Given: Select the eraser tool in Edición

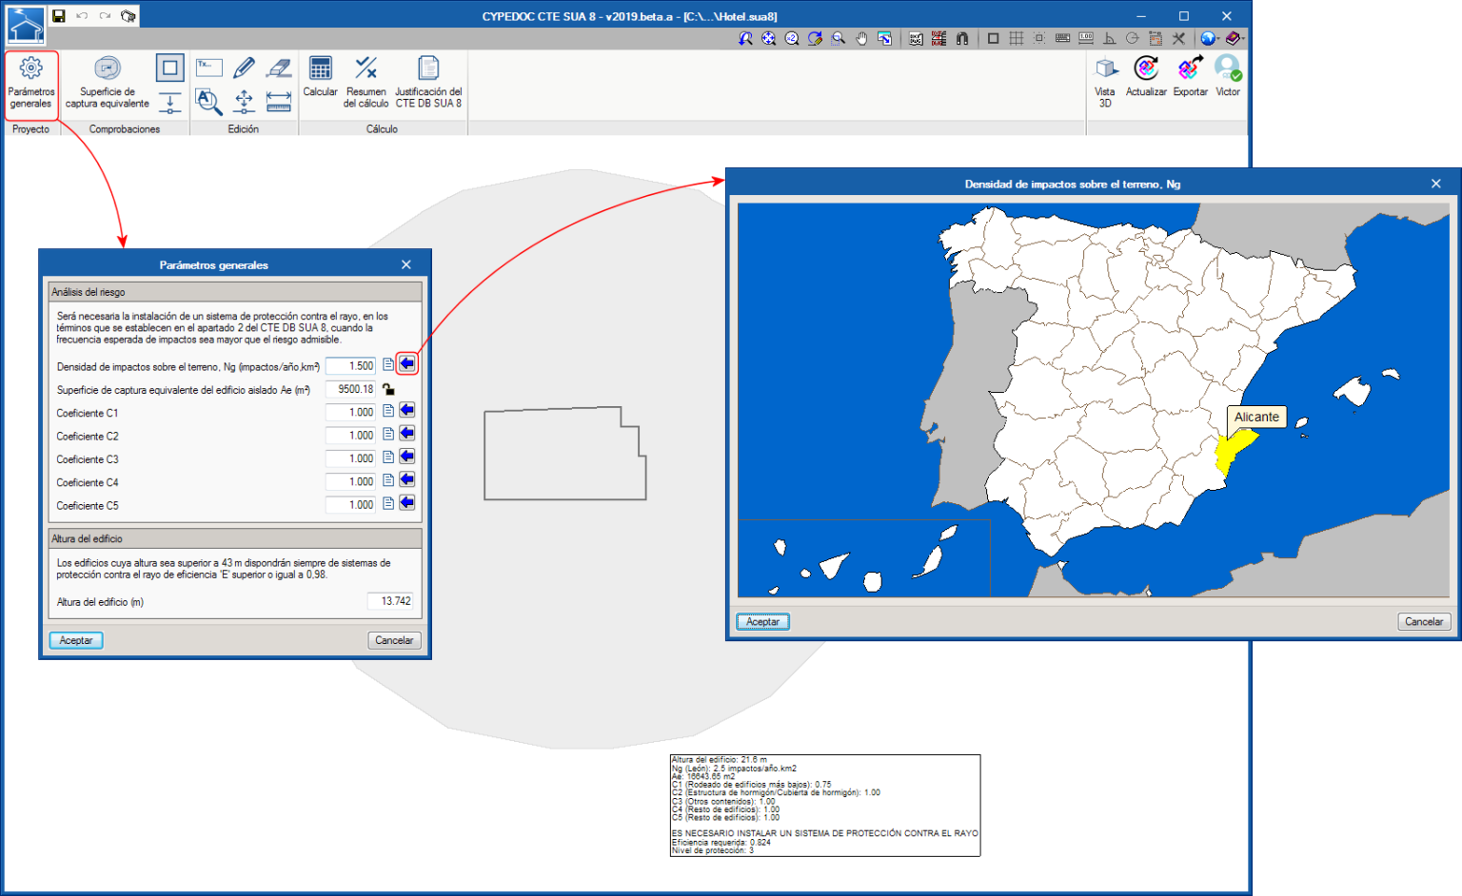Looking at the screenshot, I should (279, 68).
